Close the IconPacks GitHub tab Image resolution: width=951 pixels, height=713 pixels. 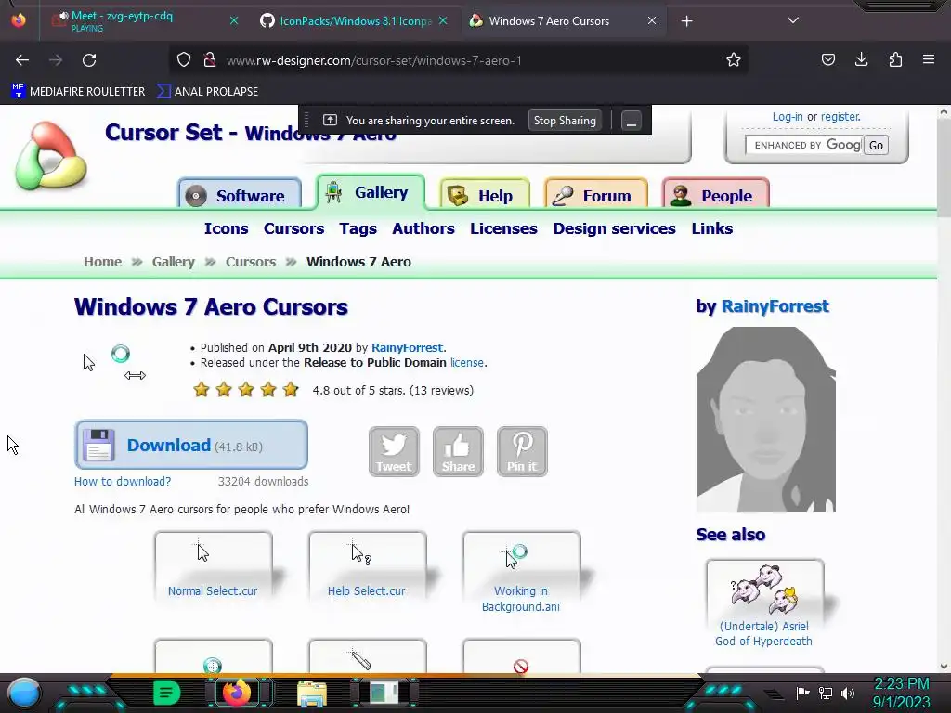443,20
